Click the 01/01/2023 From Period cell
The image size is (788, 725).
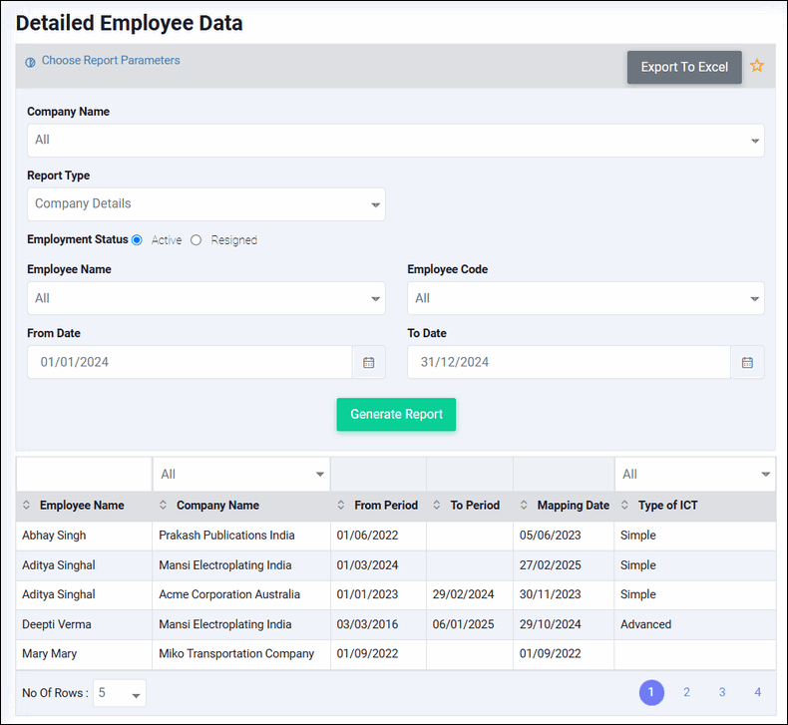click(x=378, y=595)
